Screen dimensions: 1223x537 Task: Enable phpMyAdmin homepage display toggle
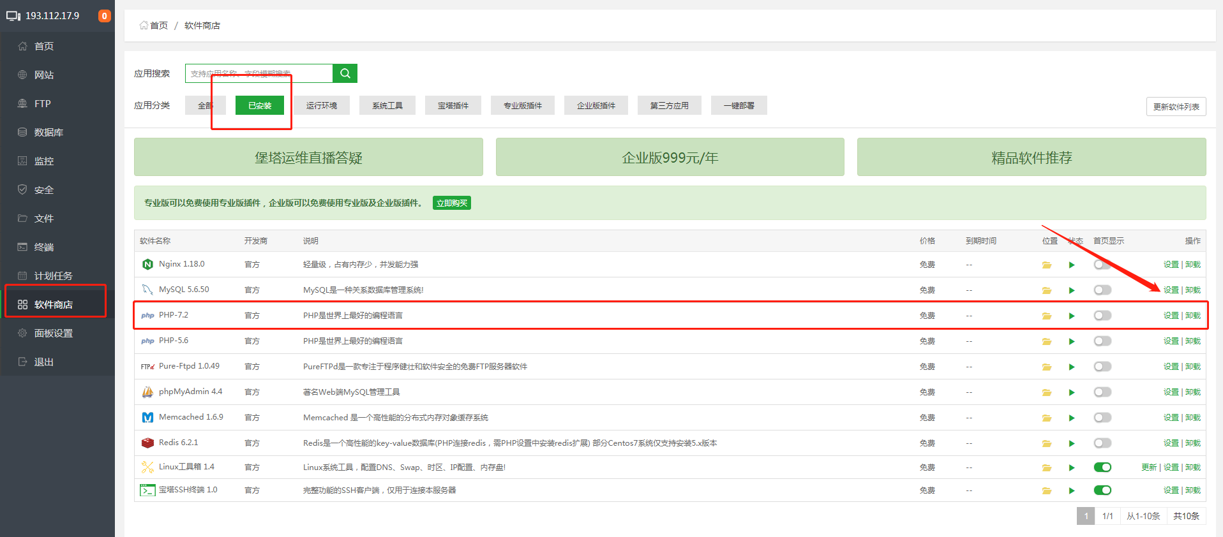click(x=1102, y=392)
